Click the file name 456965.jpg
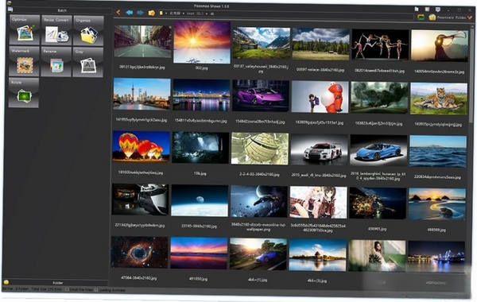The width and height of the screenshot is (477, 302). (377, 229)
